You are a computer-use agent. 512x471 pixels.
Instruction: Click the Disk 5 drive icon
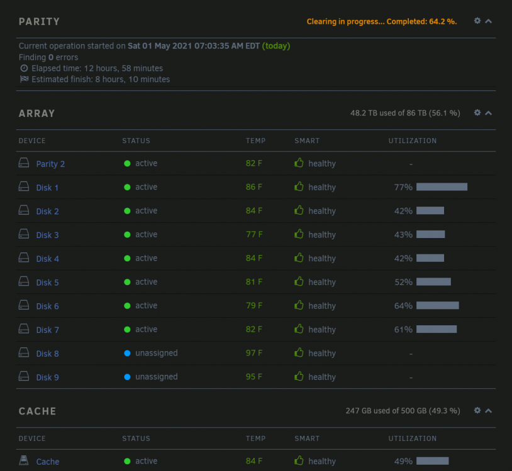click(x=24, y=281)
